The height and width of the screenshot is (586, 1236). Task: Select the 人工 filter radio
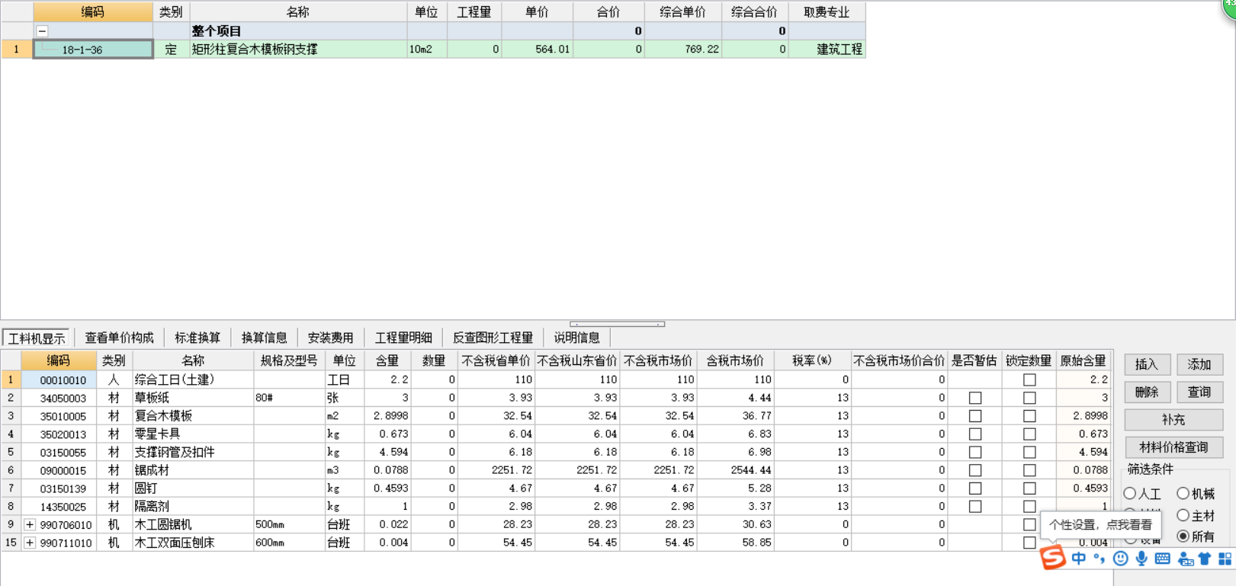coord(1130,494)
